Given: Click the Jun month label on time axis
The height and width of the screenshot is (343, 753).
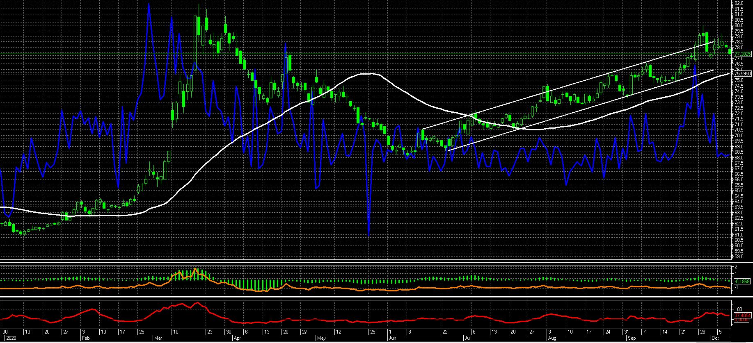Looking at the screenshot, I should click(x=392, y=338).
